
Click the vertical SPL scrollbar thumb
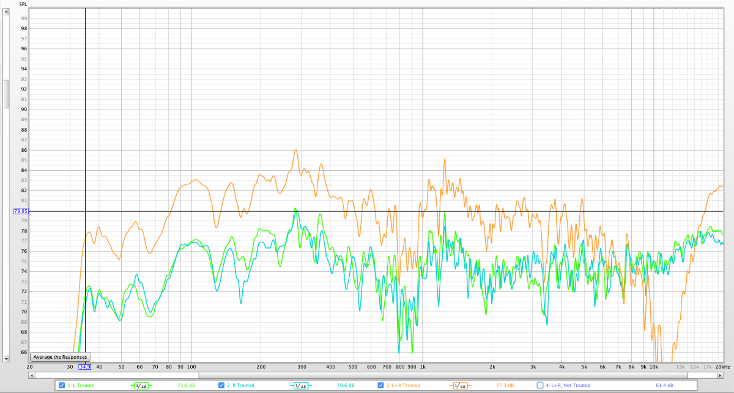pyautogui.click(x=6, y=93)
